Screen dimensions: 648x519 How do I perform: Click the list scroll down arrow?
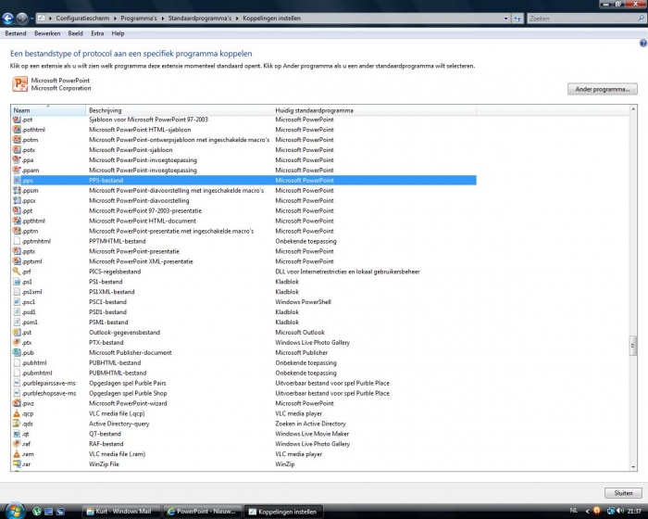pos(633,467)
